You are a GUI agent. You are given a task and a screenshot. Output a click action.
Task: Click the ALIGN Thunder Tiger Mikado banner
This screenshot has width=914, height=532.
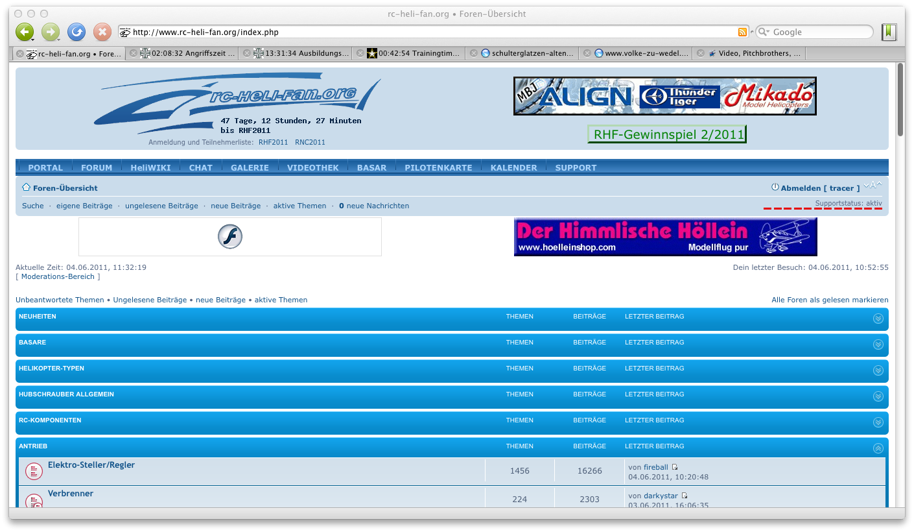pos(664,96)
